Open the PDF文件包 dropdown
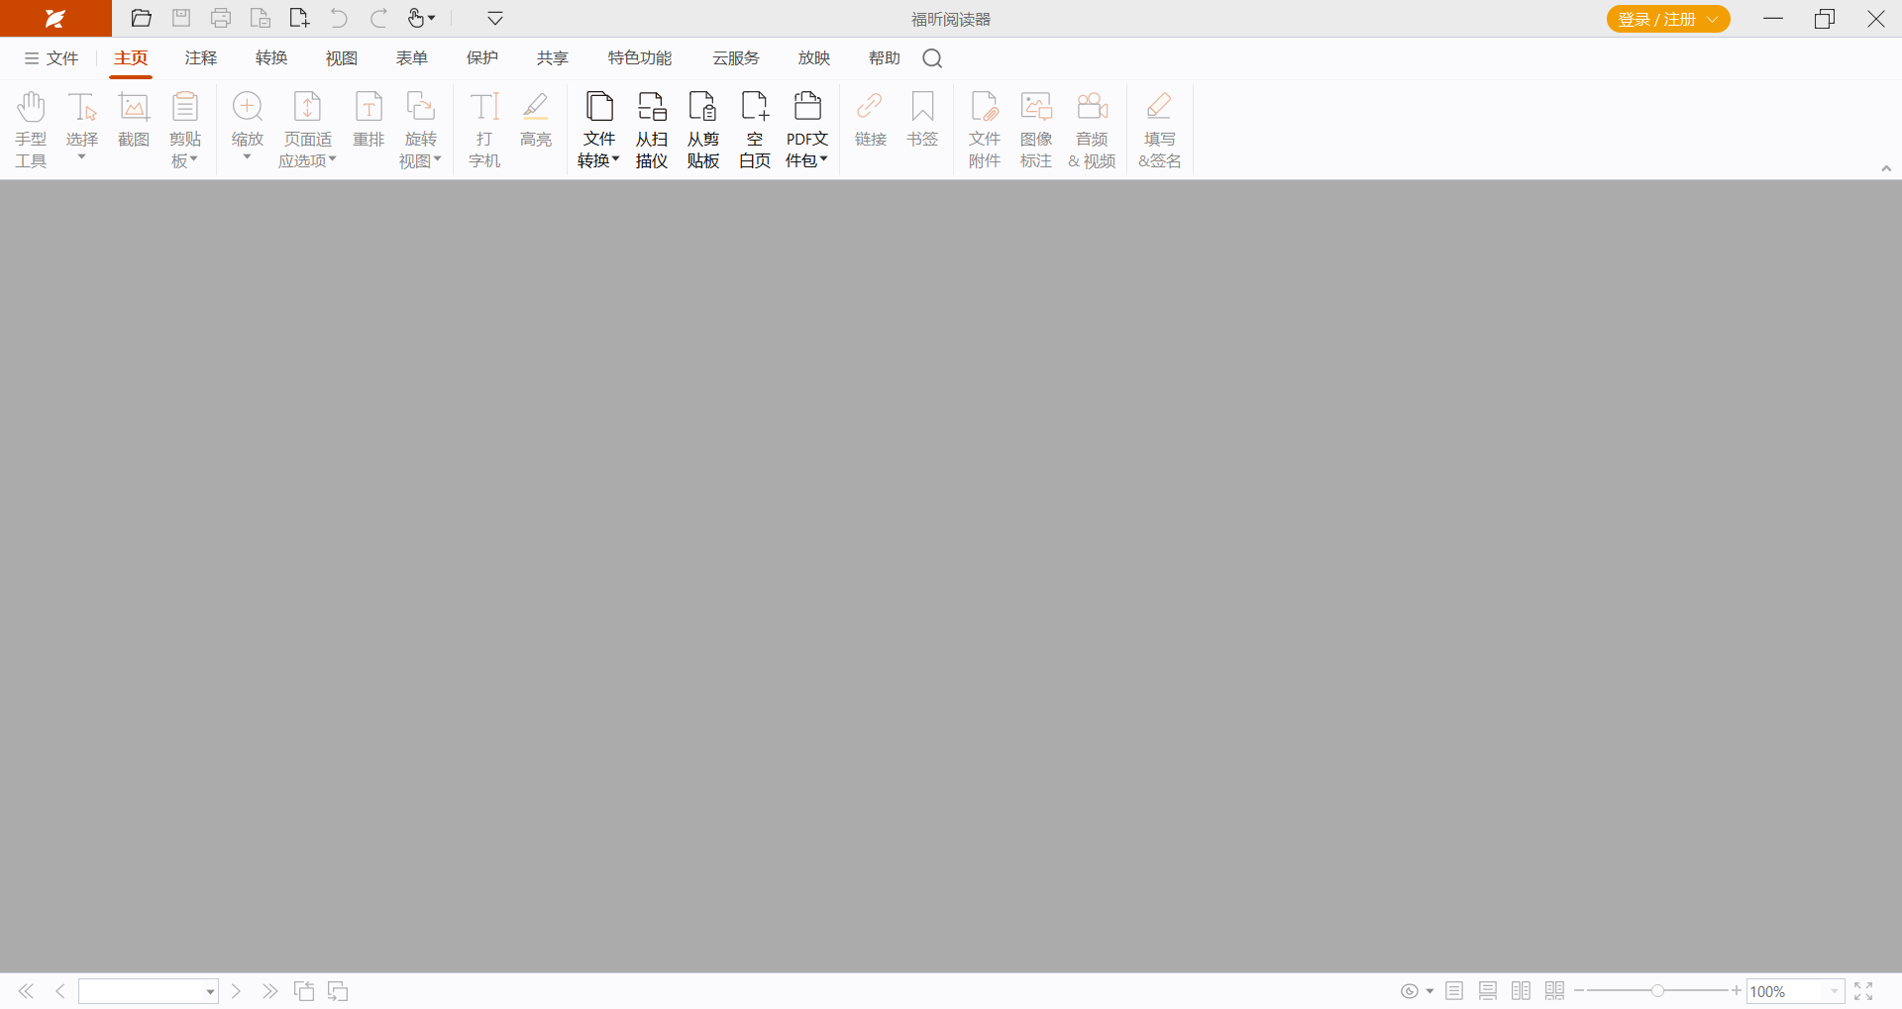The width and height of the screenshot is (1902, 1009). pyautogui.click(x=807, y=129)
